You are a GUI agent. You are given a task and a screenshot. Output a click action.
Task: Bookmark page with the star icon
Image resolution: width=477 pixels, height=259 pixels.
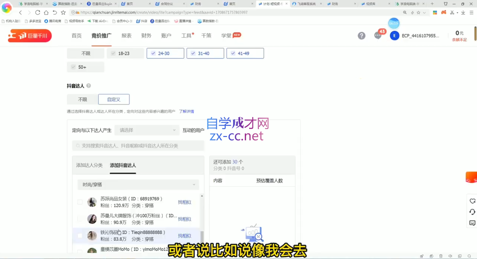(x=63, y=12)
